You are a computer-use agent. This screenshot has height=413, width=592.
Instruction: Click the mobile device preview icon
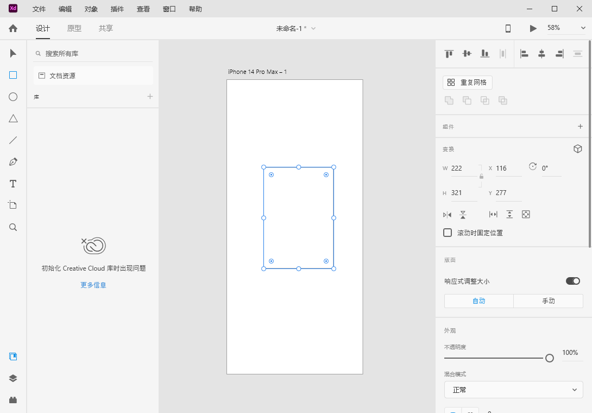tap(508, 28)
